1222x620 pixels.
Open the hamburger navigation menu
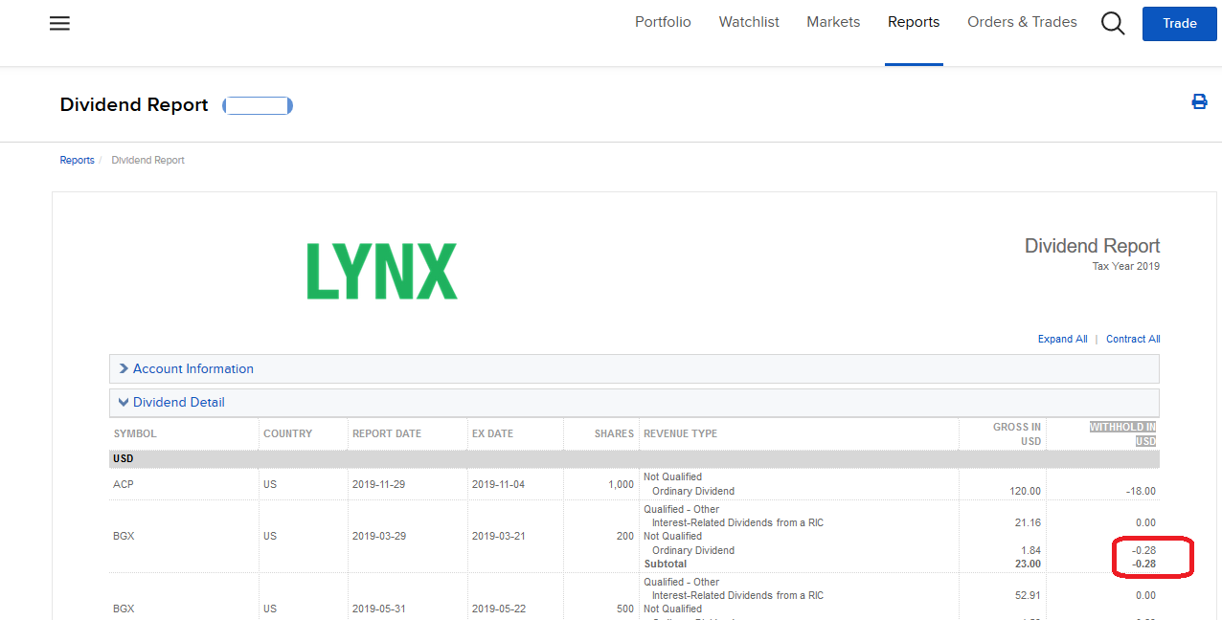[59, 23]
